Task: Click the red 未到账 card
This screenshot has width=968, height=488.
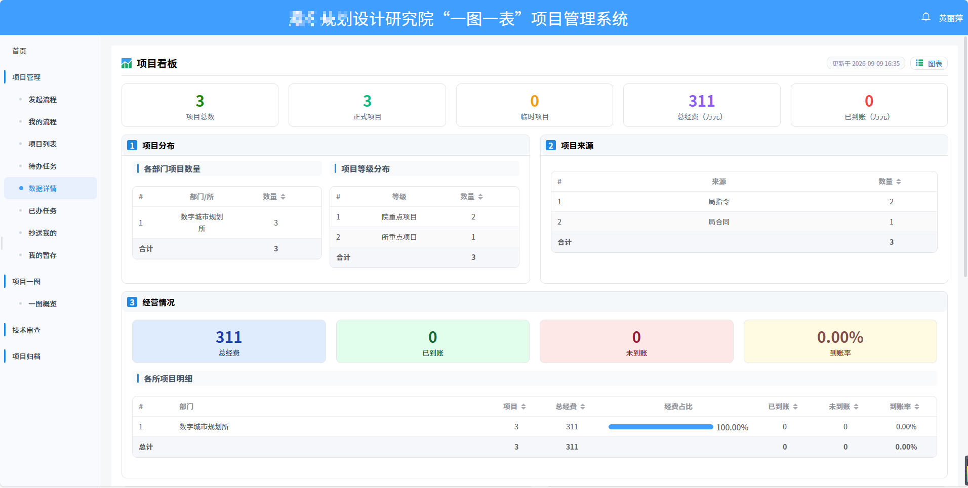Action: [x=636, y=341]
